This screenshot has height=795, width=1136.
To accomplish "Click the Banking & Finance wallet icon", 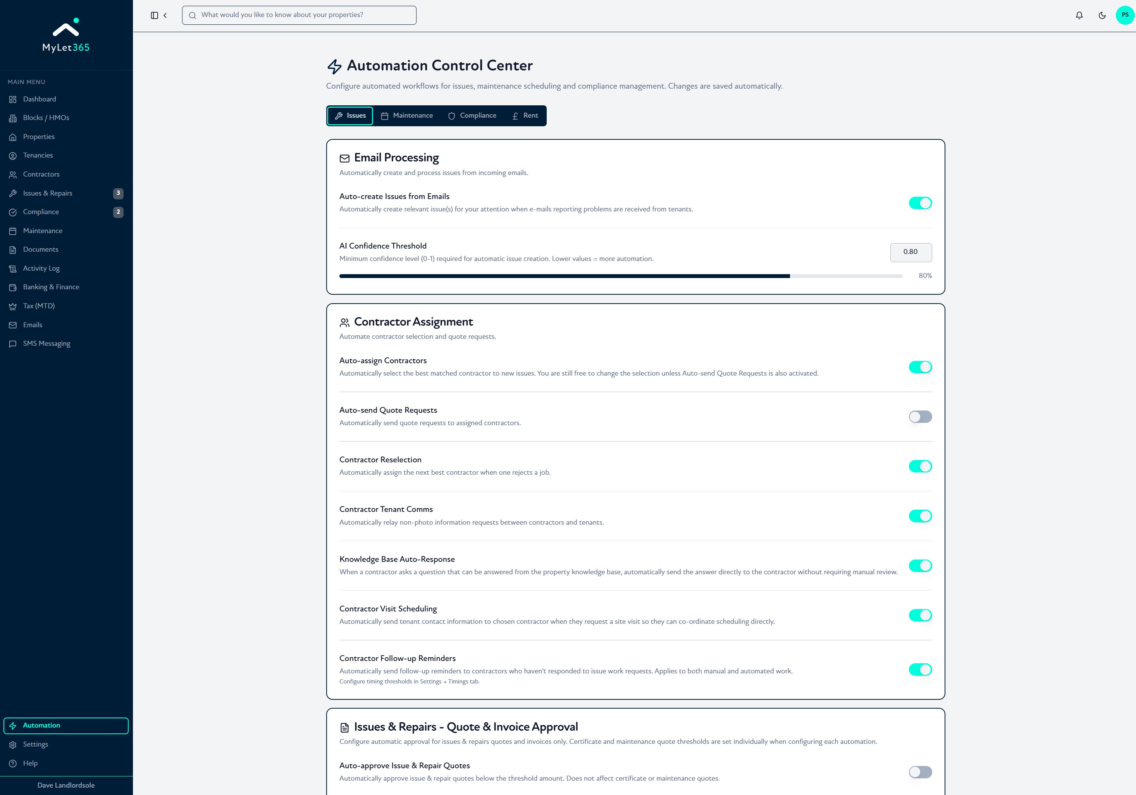I will [x=13, y=287].
